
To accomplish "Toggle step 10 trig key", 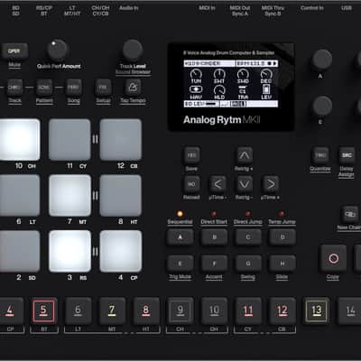I will (214, 310).
